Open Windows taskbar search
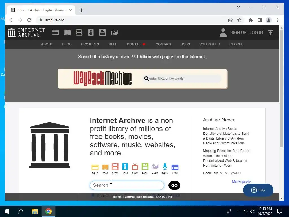Image resolution: width=289 pixels, height=217 pixels. click(x=20, y=211)
